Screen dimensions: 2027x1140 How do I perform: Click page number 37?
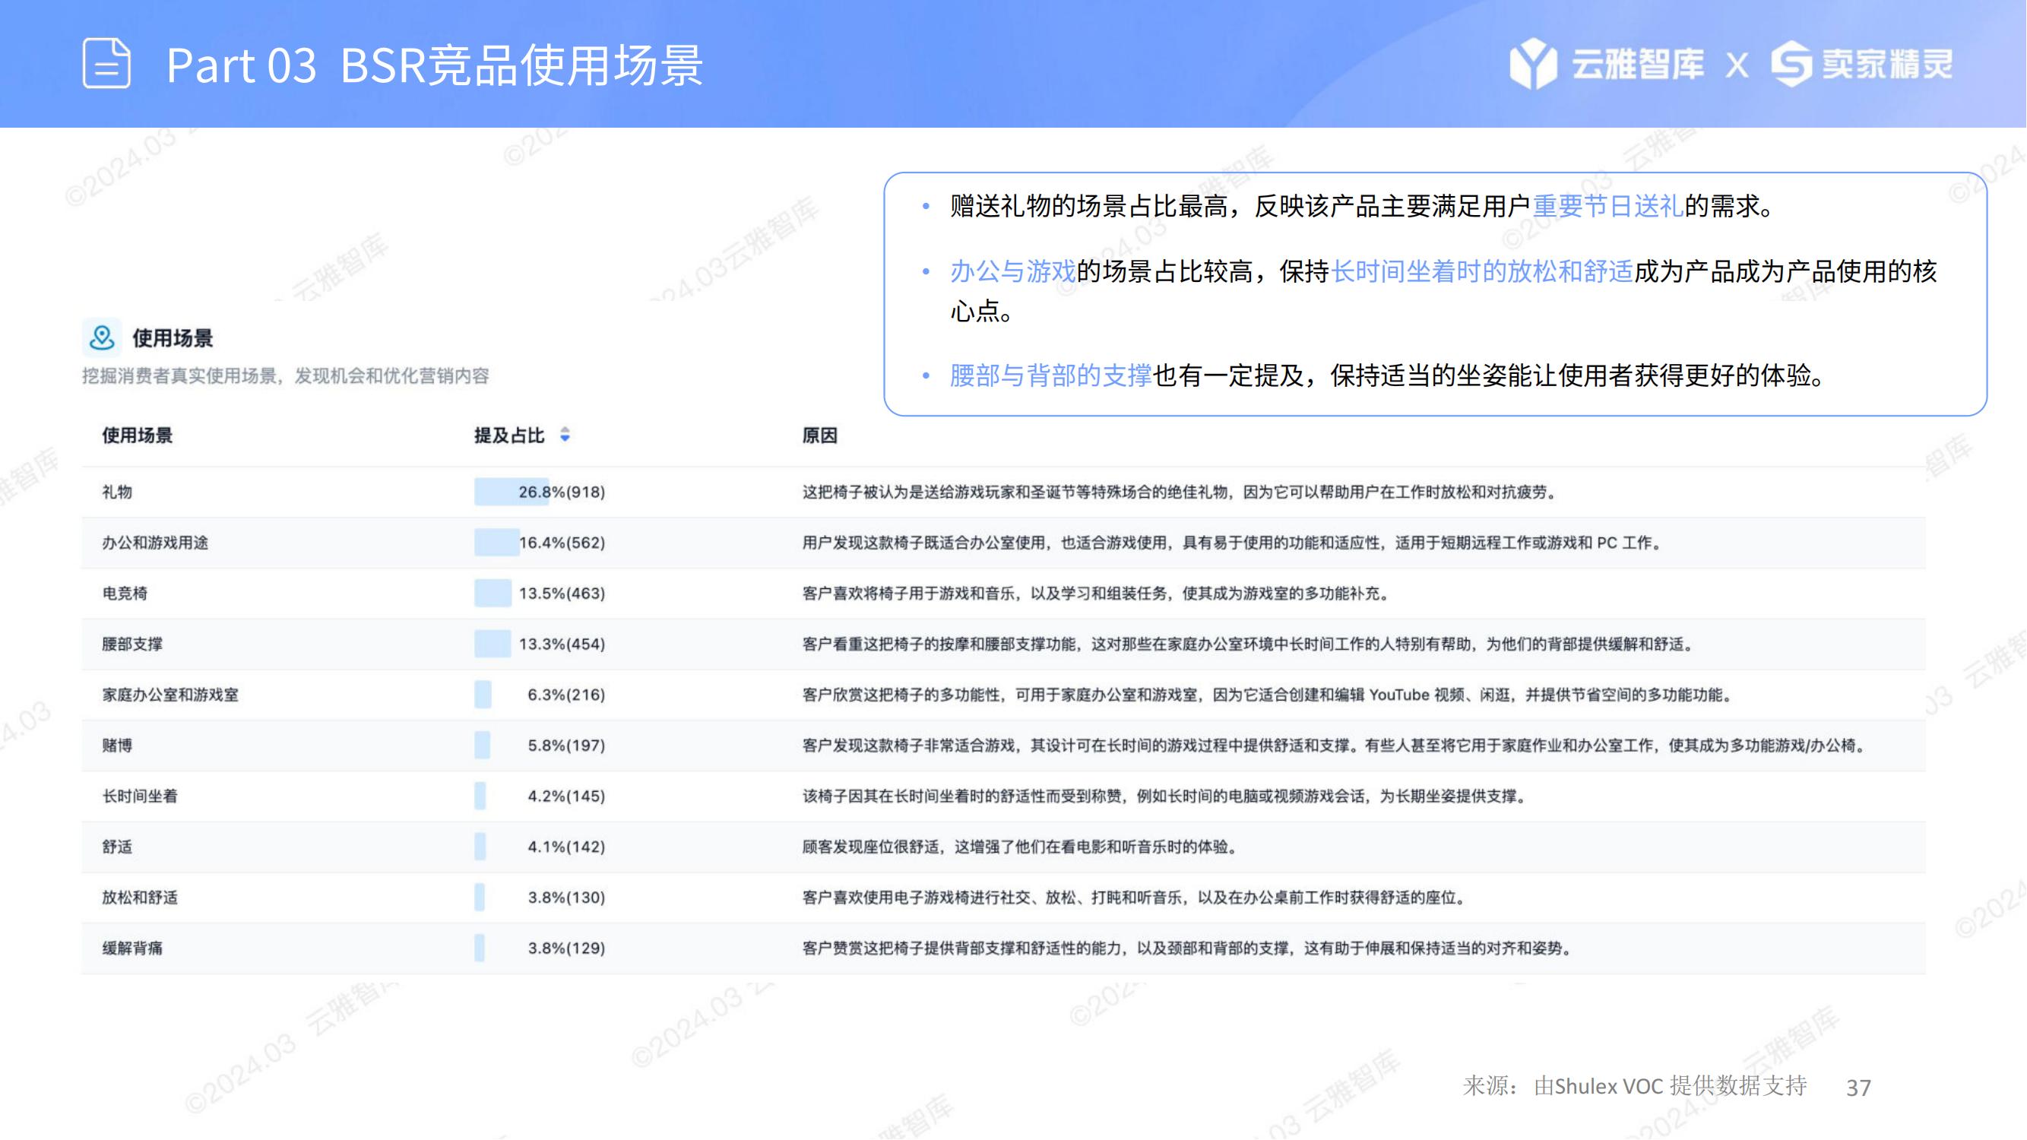[1858, 1088]
